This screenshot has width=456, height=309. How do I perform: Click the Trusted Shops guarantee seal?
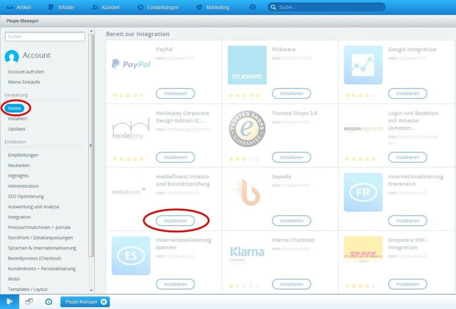point(247,129)
